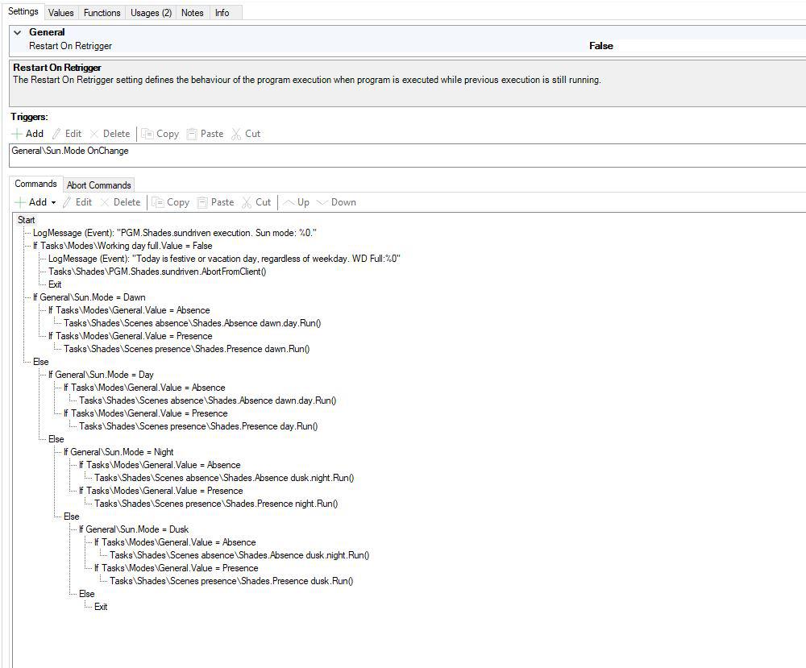This screenshot has width=806, height=668.
Task: Collapse the General settings section
Action: tap(18, 32)
